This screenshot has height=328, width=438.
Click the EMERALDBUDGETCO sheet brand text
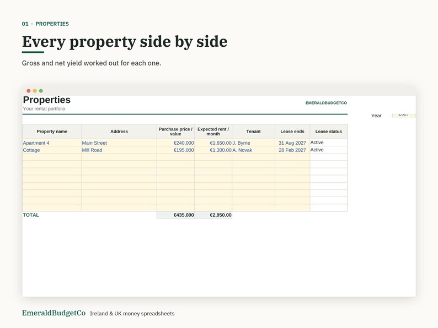click(x=326, y=103)
